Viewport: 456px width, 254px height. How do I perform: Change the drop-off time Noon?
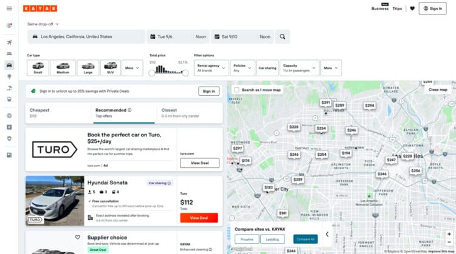point(265,37)
